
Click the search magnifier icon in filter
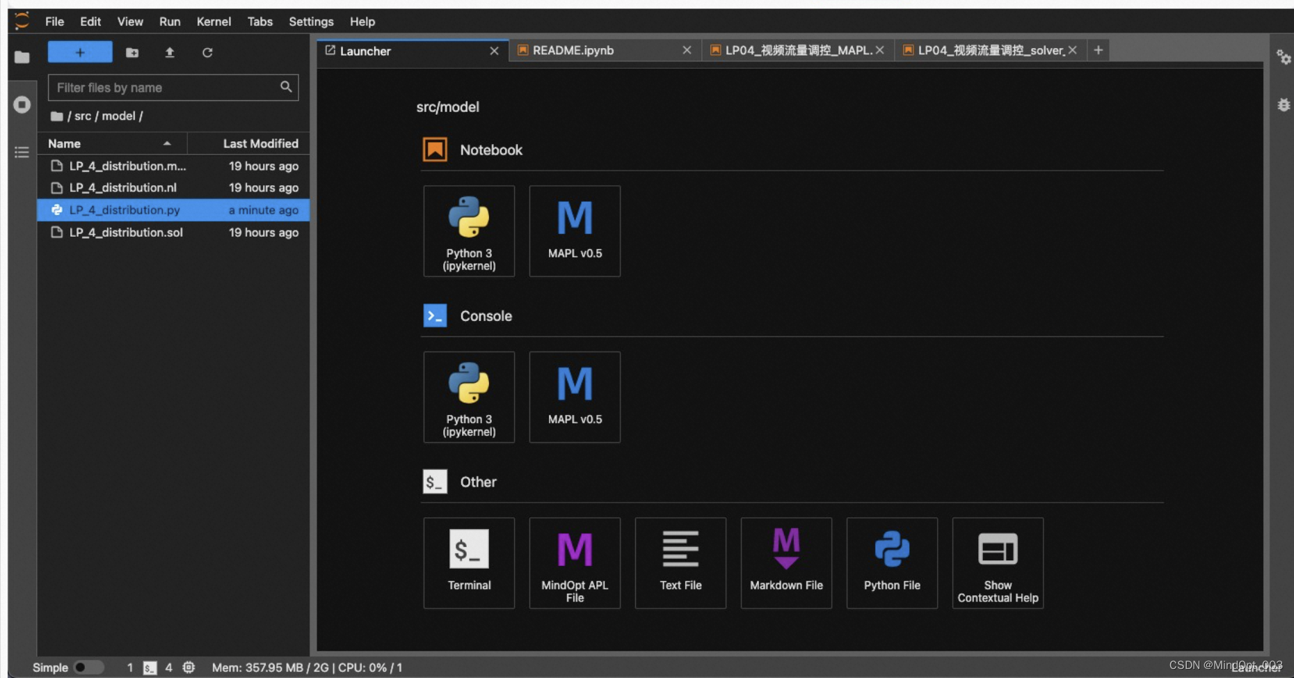point(286,87)
